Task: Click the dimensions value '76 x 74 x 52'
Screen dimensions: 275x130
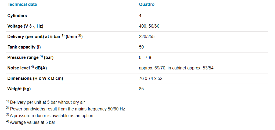Action: [151, 79]
